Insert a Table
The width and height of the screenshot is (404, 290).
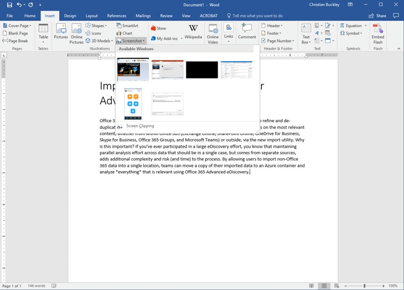(x=43, y=33)
